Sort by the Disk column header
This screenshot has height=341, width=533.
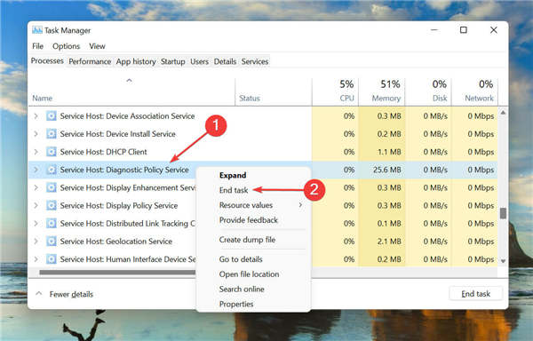coord(440,99)
